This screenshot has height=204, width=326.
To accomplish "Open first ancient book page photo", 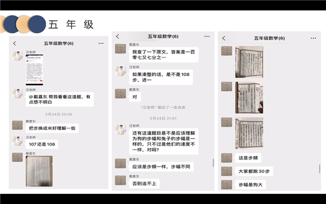I will [x=249, y=62].
